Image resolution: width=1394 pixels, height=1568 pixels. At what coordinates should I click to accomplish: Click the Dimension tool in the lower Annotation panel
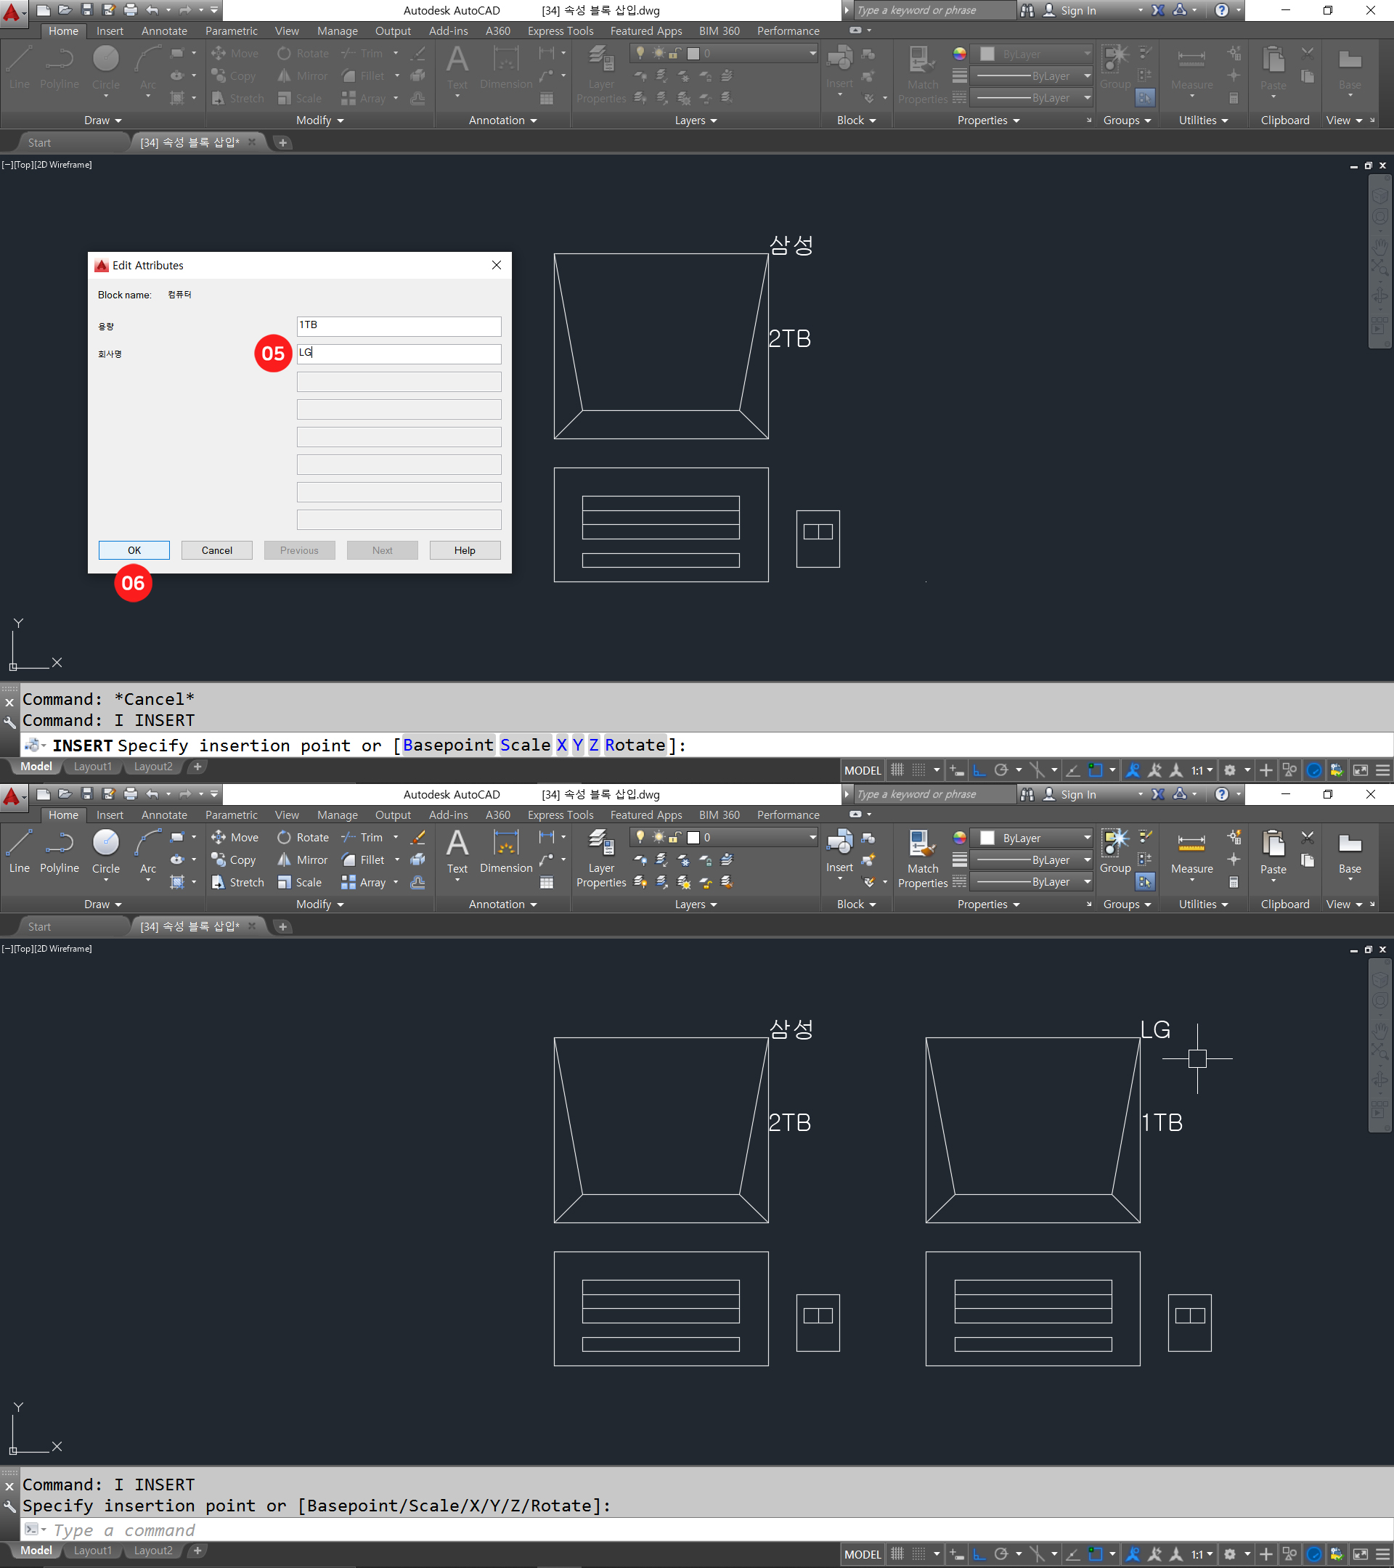(x=506, y=852)
